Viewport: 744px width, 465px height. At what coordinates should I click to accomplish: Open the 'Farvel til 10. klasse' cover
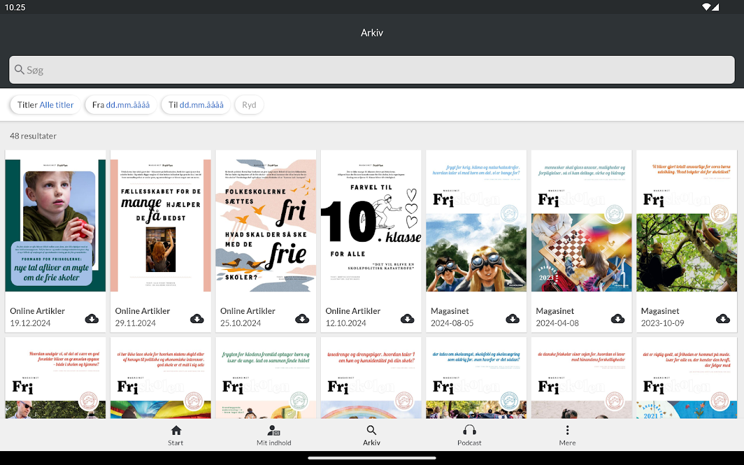pos(371,226)
